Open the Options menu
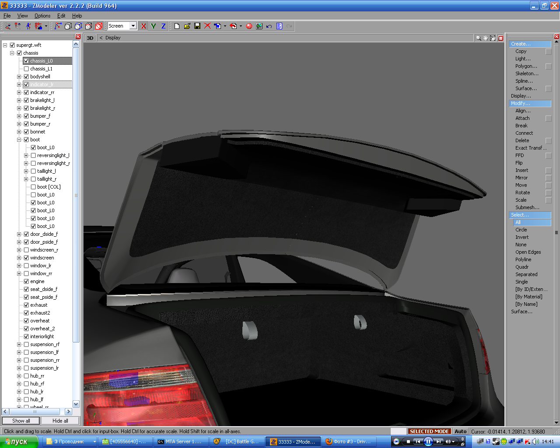 (x=42, y=16)
